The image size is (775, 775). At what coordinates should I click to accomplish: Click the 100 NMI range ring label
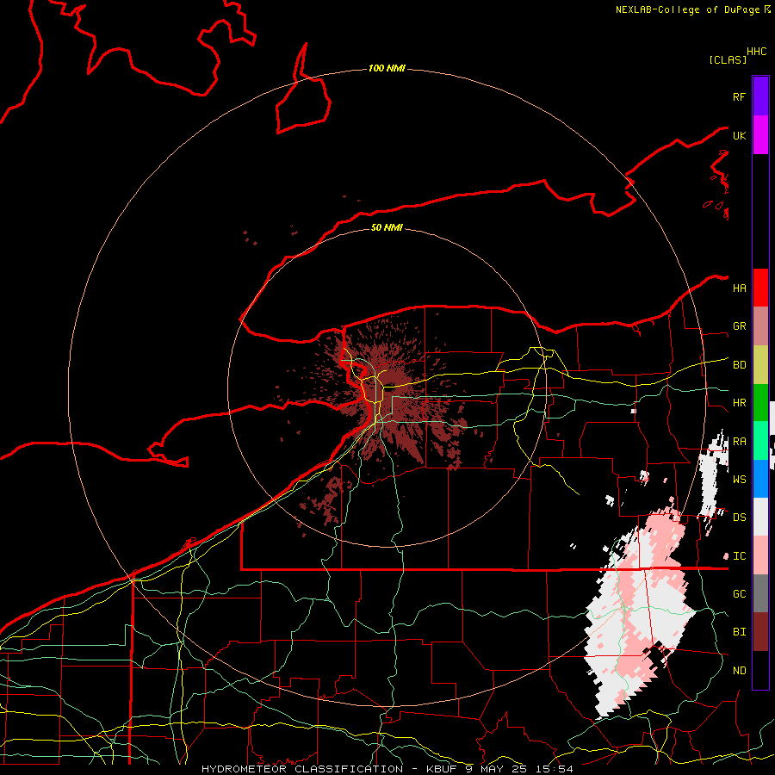click(x=387, y=68)
